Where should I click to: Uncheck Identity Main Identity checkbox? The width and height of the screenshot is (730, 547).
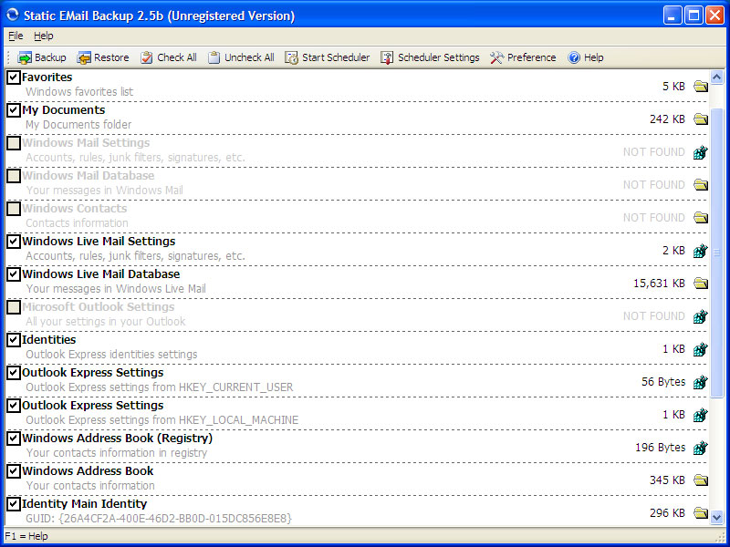pyautogui.click(x=14, y=504)
